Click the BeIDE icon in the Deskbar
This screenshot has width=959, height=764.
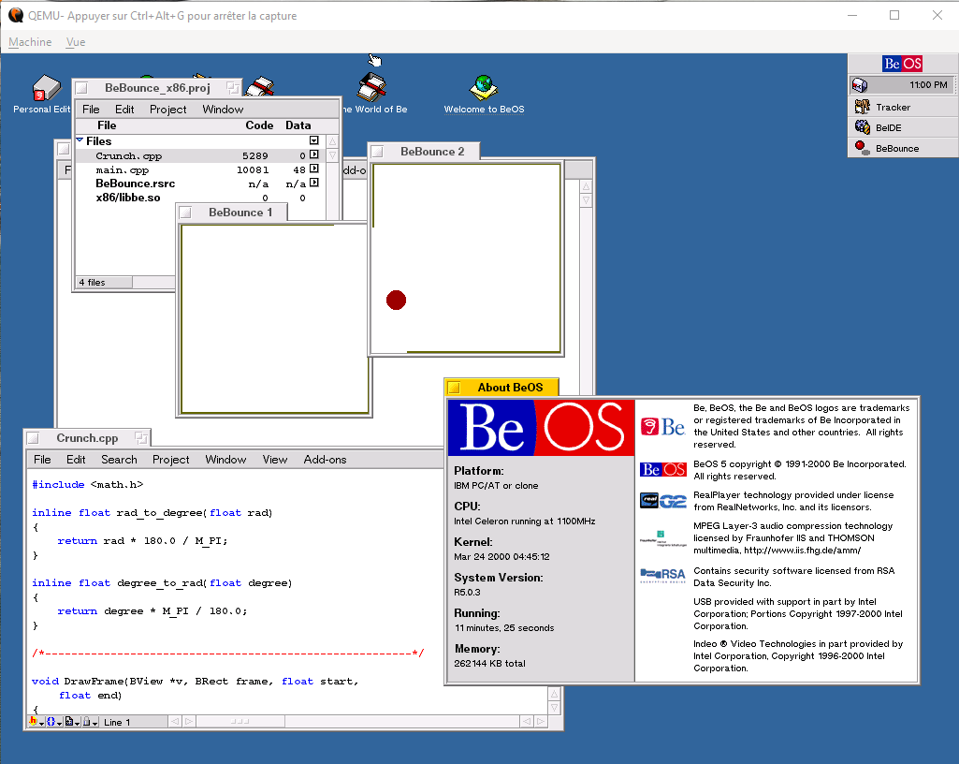pyautogui.click(x=863, y=127)
